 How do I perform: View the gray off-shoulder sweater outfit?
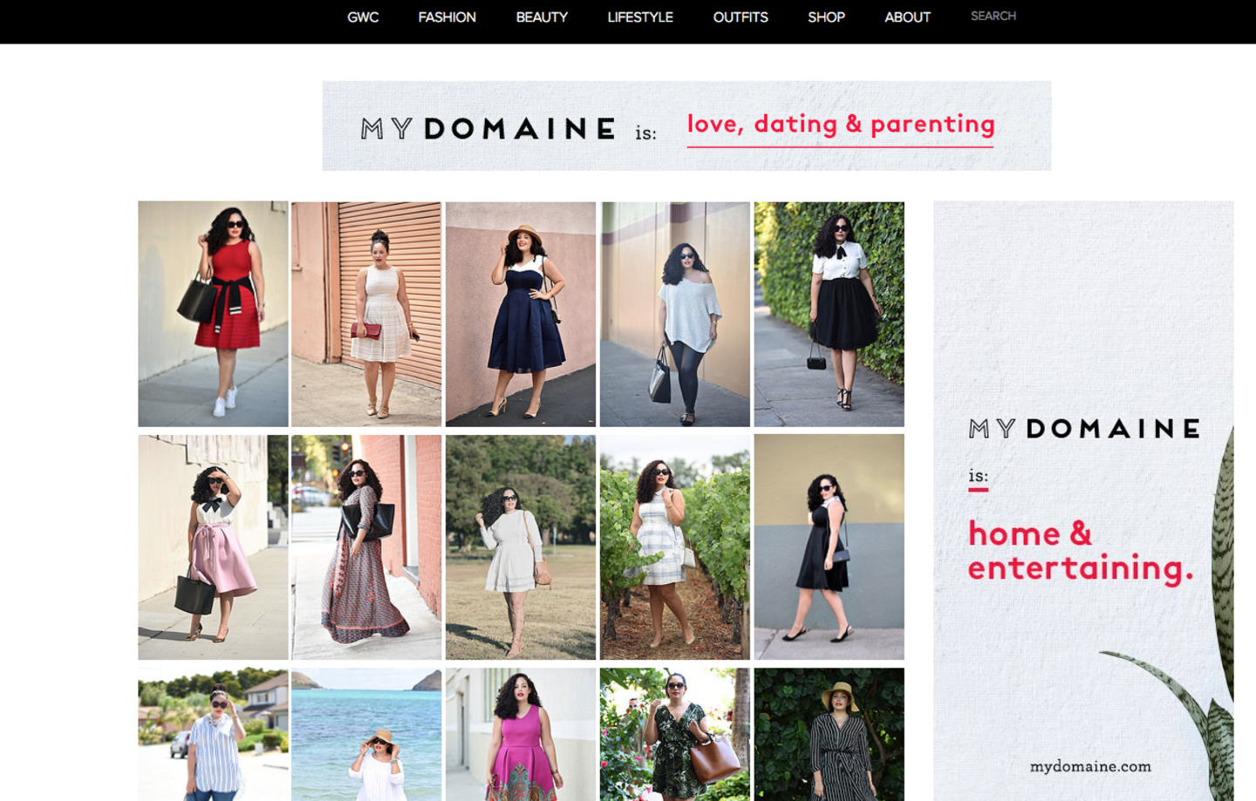click(674, 314)
